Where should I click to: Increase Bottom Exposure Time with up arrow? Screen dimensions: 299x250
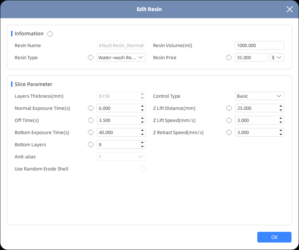point(142,130)
